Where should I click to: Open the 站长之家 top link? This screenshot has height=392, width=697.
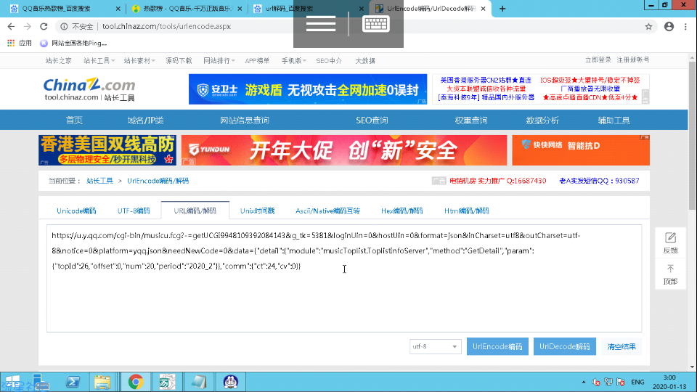58,61
